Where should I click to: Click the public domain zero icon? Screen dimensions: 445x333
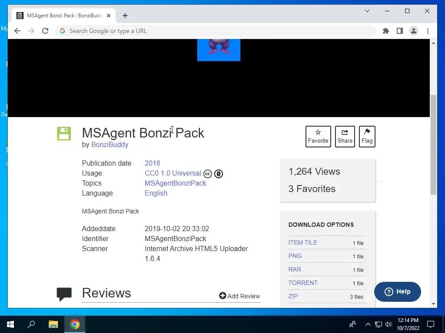pos(219,173)
